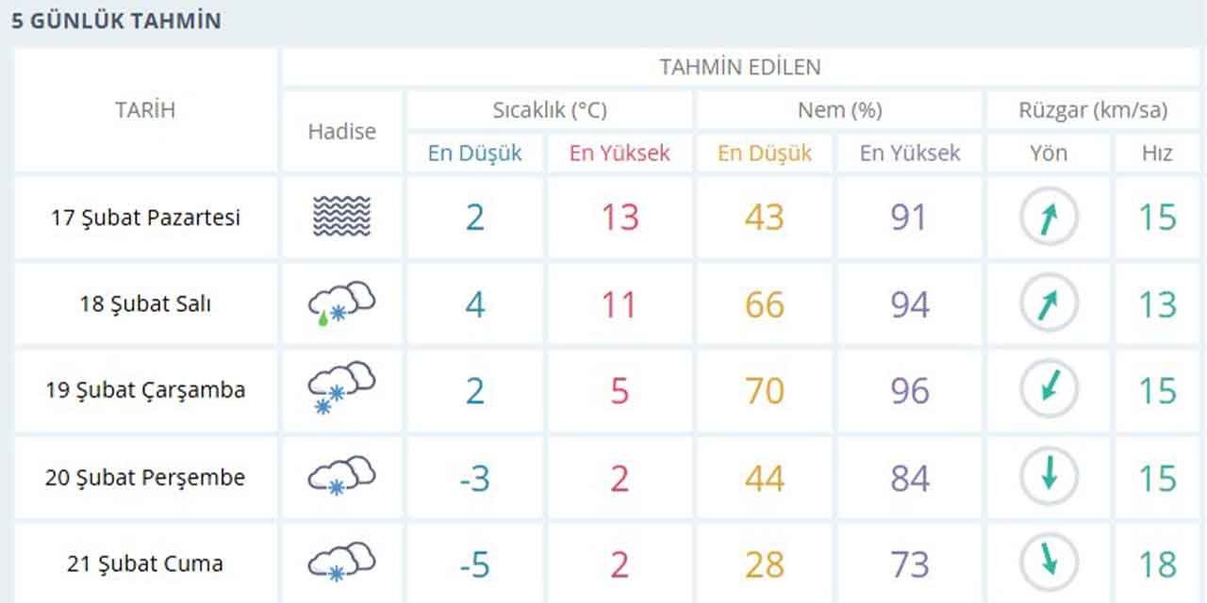Click the heavy snow icon for 19 Şubat Çarşamba
Image resolution: width=1207 pixels, height=603 pixels.
point(341,390)
